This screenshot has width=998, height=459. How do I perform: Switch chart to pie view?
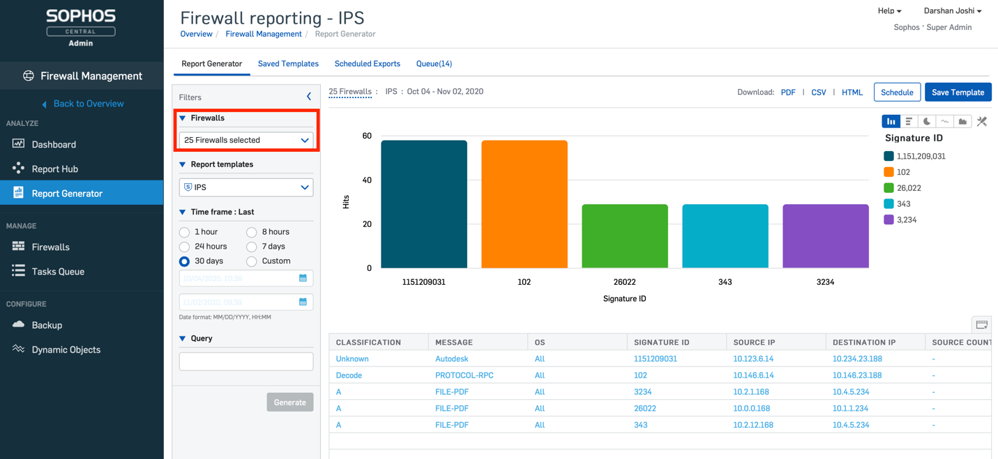point(927,122)
